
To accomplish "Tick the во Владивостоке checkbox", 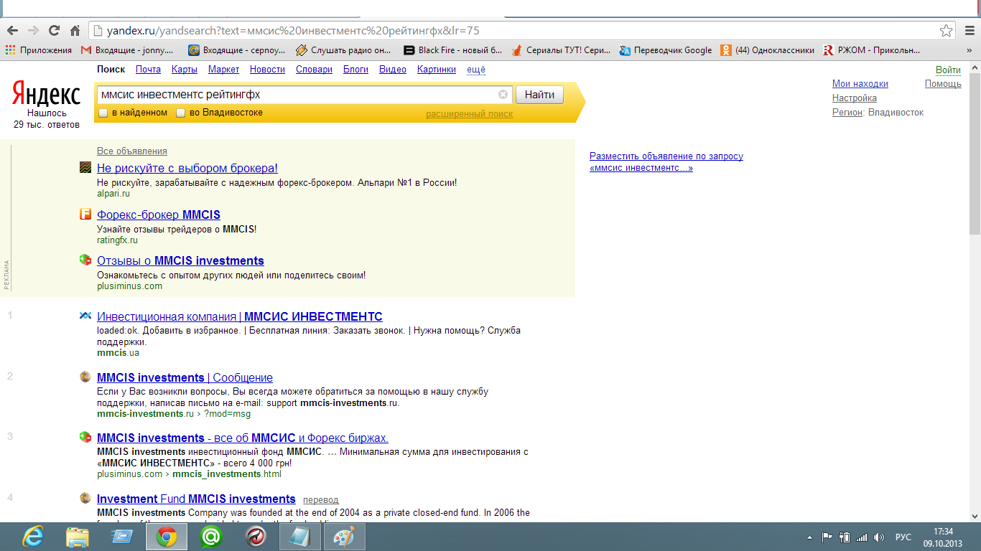I will (x=181, y=113).
